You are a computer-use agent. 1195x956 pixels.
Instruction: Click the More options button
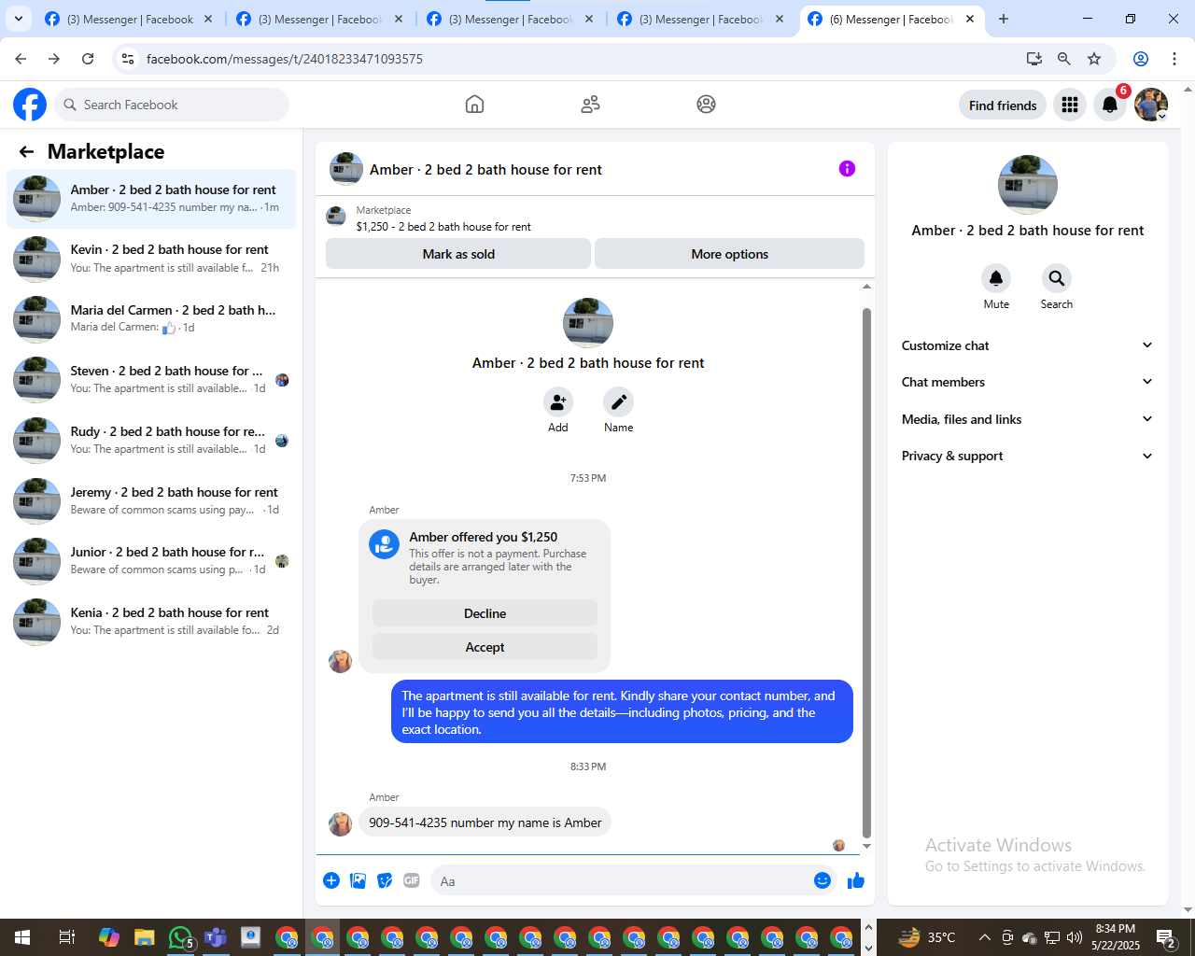point(729,254)
